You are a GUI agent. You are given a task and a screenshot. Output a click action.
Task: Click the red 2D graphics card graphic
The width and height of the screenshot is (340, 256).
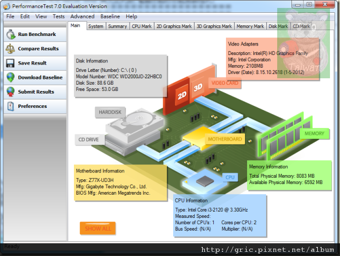point(176,96)
